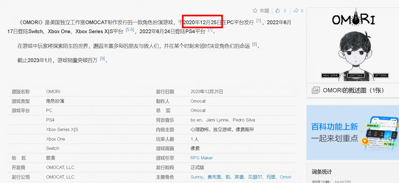The image size is (399, 183).
Task: Select the 玩家人数 value 1人
Action: click(195, 139)
